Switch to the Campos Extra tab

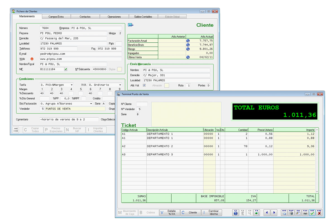(x=56, y=17)
